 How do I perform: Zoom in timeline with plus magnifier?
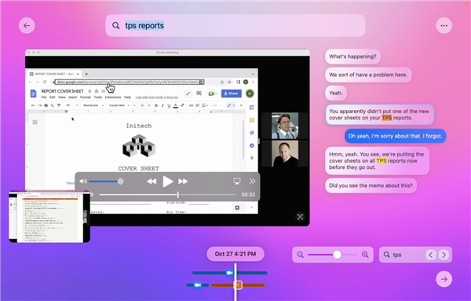[x=365, y=255]
